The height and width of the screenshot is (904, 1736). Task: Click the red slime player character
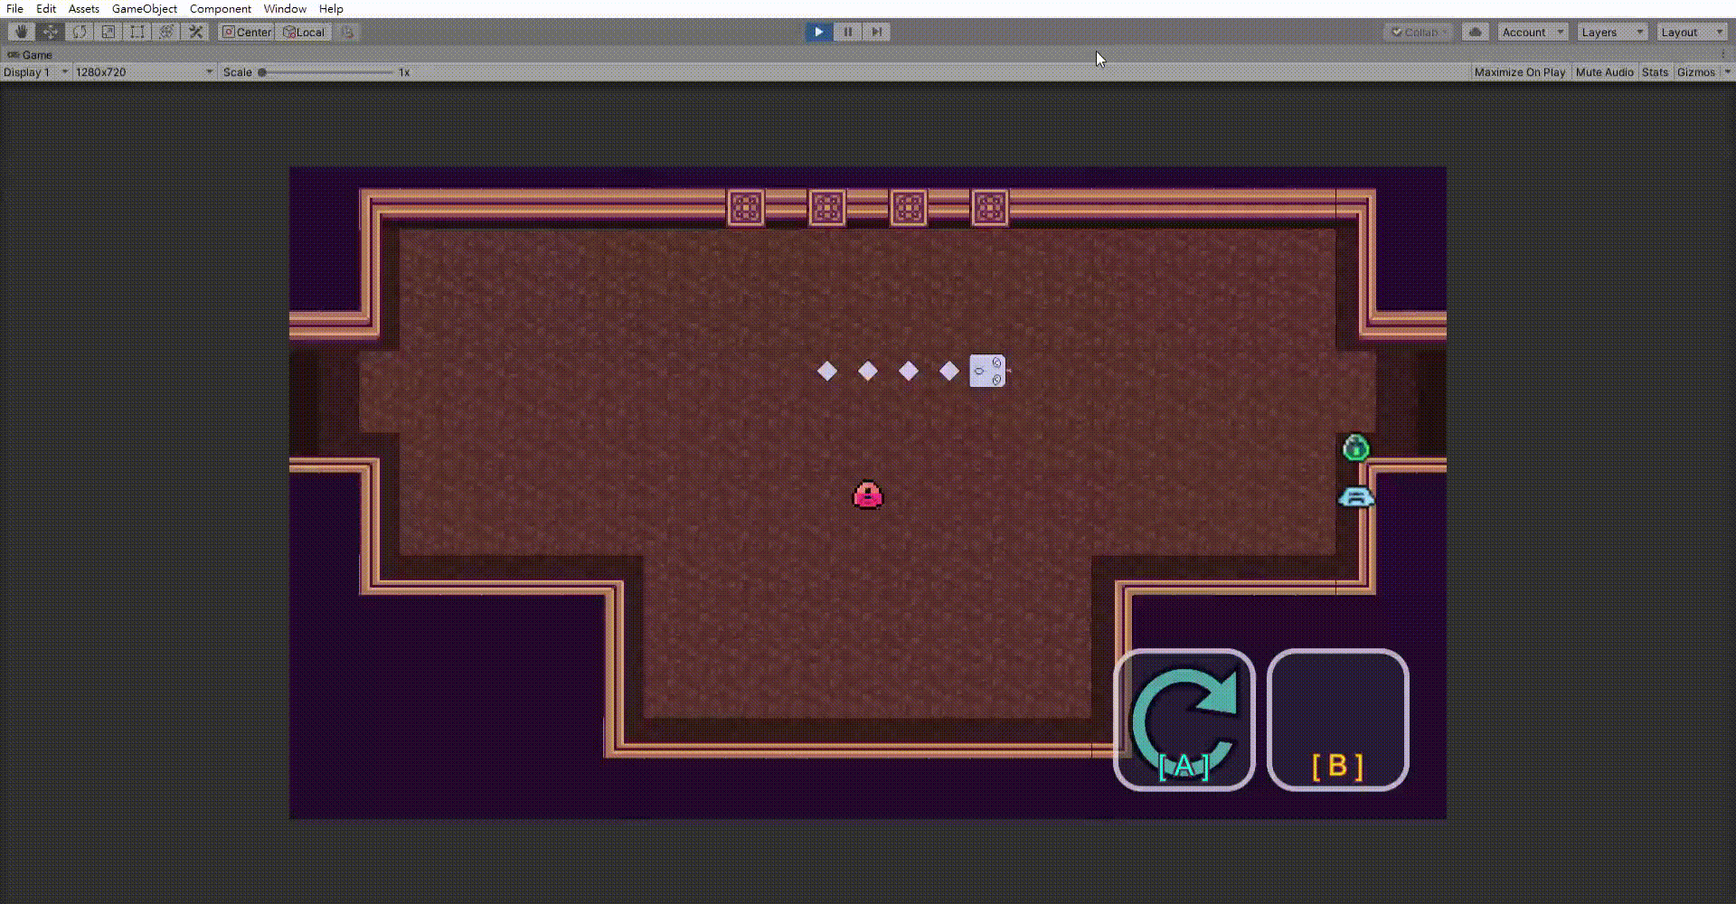(x=867, y=494)
